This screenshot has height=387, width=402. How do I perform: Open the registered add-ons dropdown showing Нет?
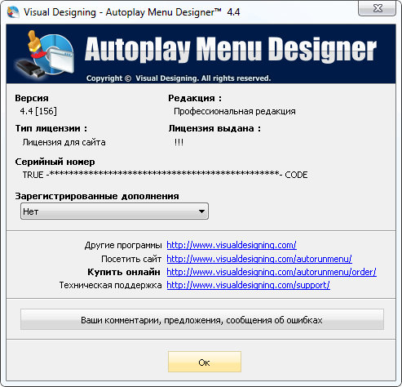click(x=114, y=211)
